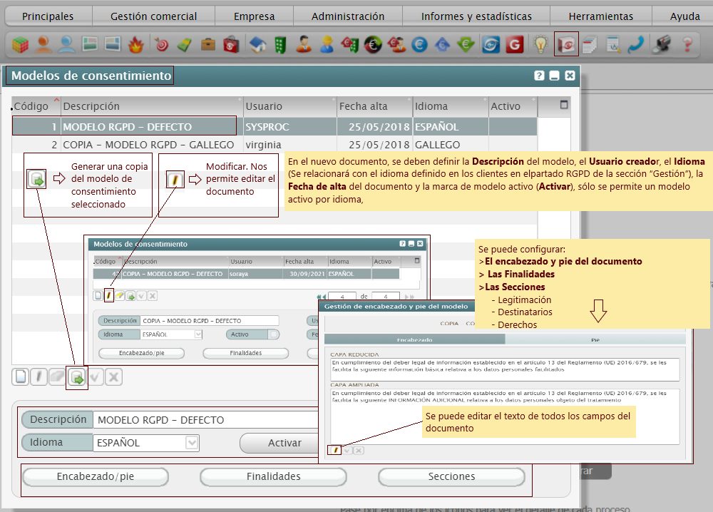Click the red shopping bag icon
713x512 pixels.
coord(231,44)
